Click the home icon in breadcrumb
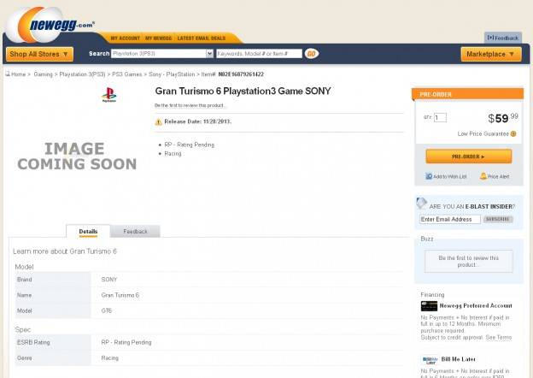Viewport: 533px width, 378px height. [8, 74]
